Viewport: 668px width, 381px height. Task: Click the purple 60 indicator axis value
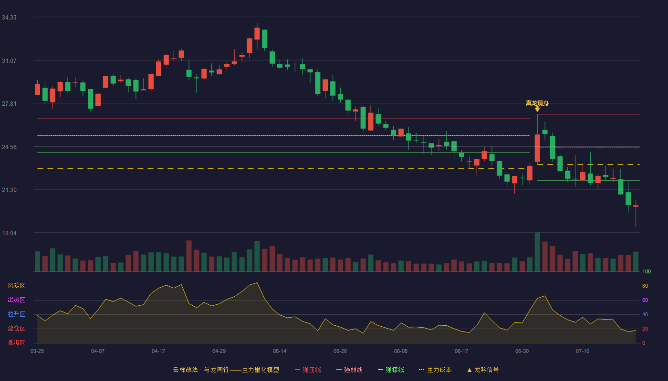click(645, 300)
